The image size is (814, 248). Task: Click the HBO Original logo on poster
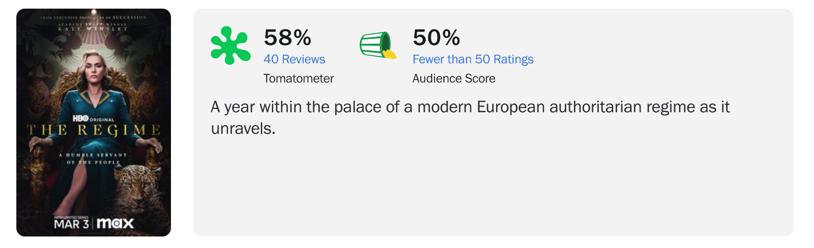[94, 118]
